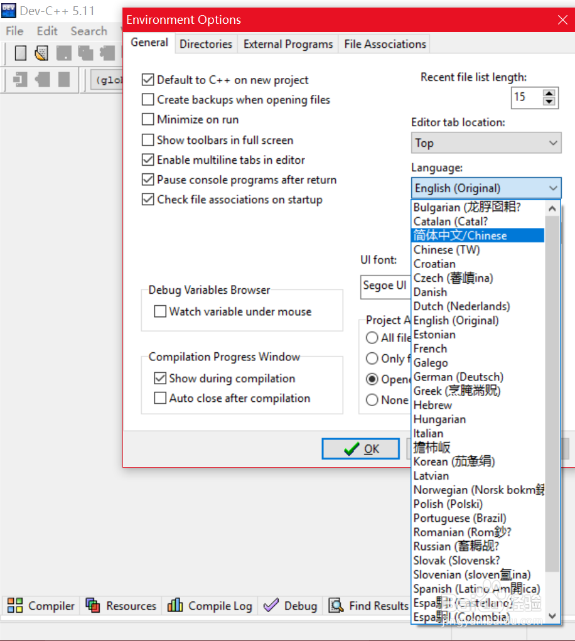Increase recent file list length with up arrow
This screenshot has width=575, height=641.
tap(549, 93)
